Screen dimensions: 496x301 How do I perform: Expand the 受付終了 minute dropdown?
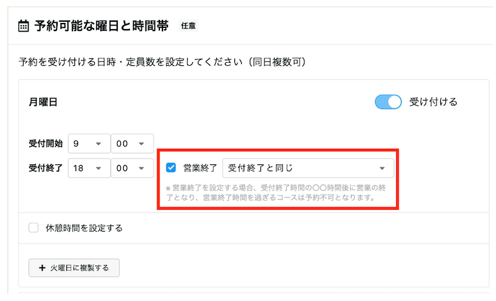[x=131, y=168]
